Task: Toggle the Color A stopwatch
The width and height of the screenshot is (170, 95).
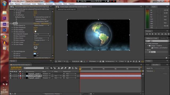Action: pos(14,54)
